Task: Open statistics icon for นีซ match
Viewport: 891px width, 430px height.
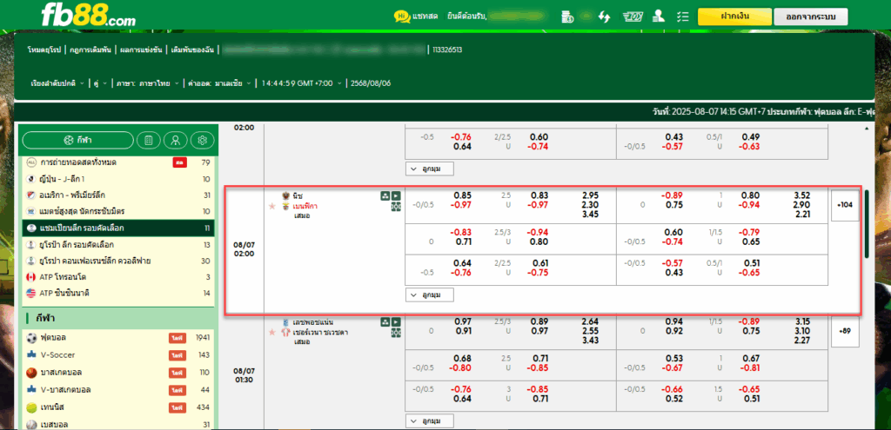Action: pyautogui.click(x=385, y=195)
